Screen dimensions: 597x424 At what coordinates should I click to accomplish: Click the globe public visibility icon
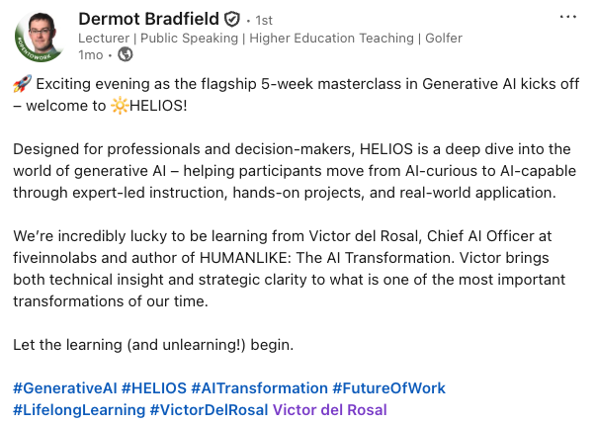click(x=126, y=53)
